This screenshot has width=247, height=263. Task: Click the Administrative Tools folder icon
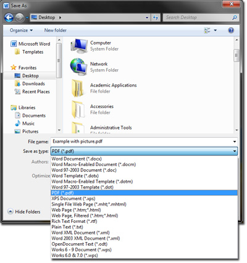78,128
